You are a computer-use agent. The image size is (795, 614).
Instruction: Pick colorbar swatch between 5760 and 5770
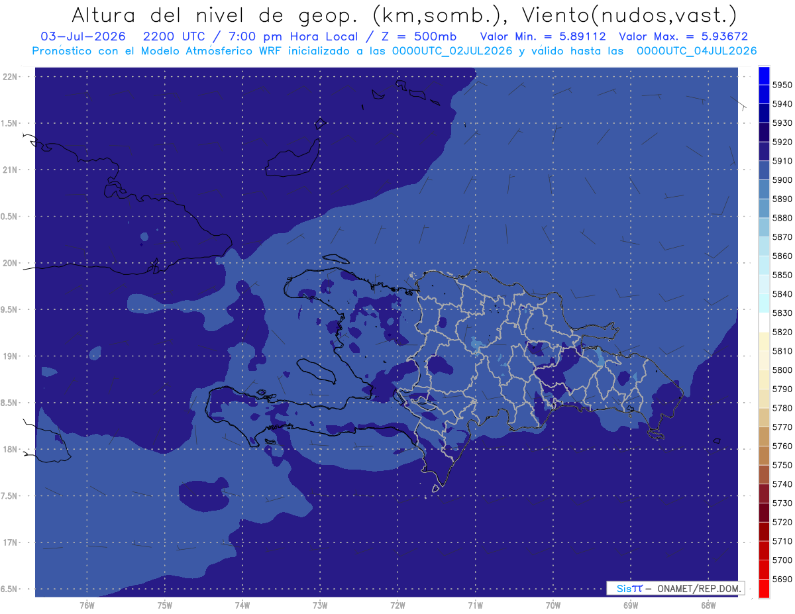pyautogui.click(x=764, y=436)
